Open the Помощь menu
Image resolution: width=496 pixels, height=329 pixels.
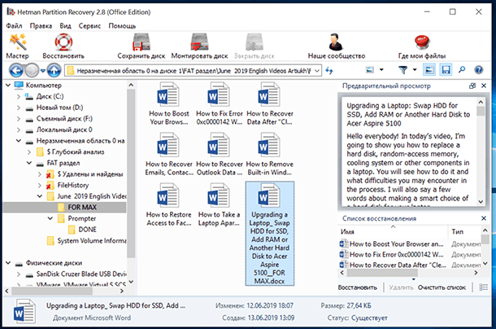coord(122,26)
